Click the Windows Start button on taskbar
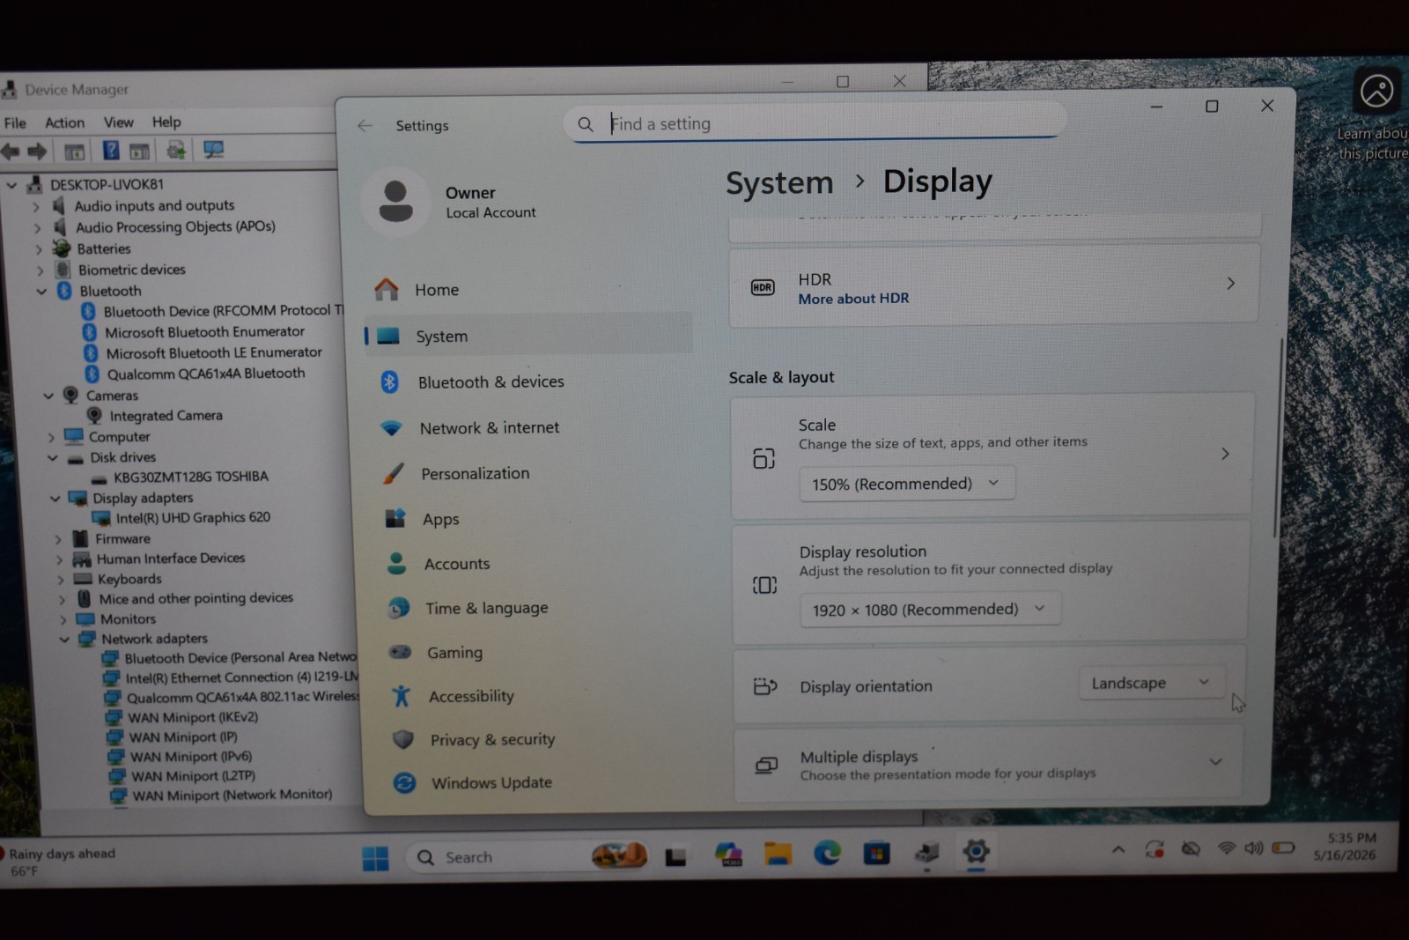This screenshot has width=1409, height=940. [x=376, y=858]
